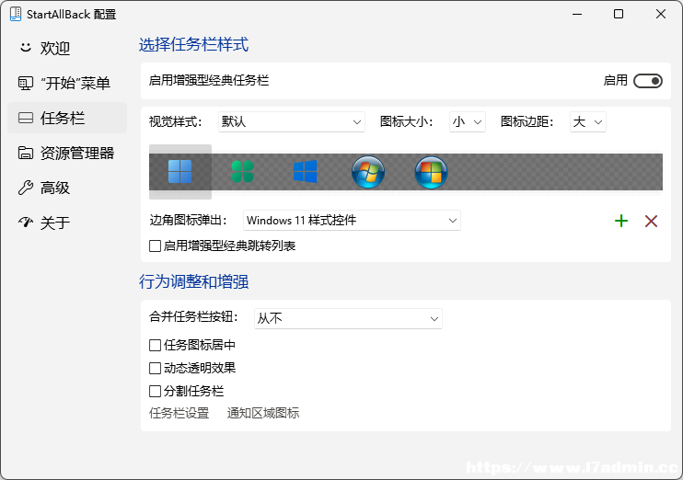Open the 视觉样式 dropdown showing 默认
Viewport: 683px width, 480px height.
[x=292, y=122]
